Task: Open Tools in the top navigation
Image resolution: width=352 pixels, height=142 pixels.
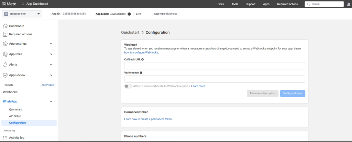Action: (x=235, y=4)
